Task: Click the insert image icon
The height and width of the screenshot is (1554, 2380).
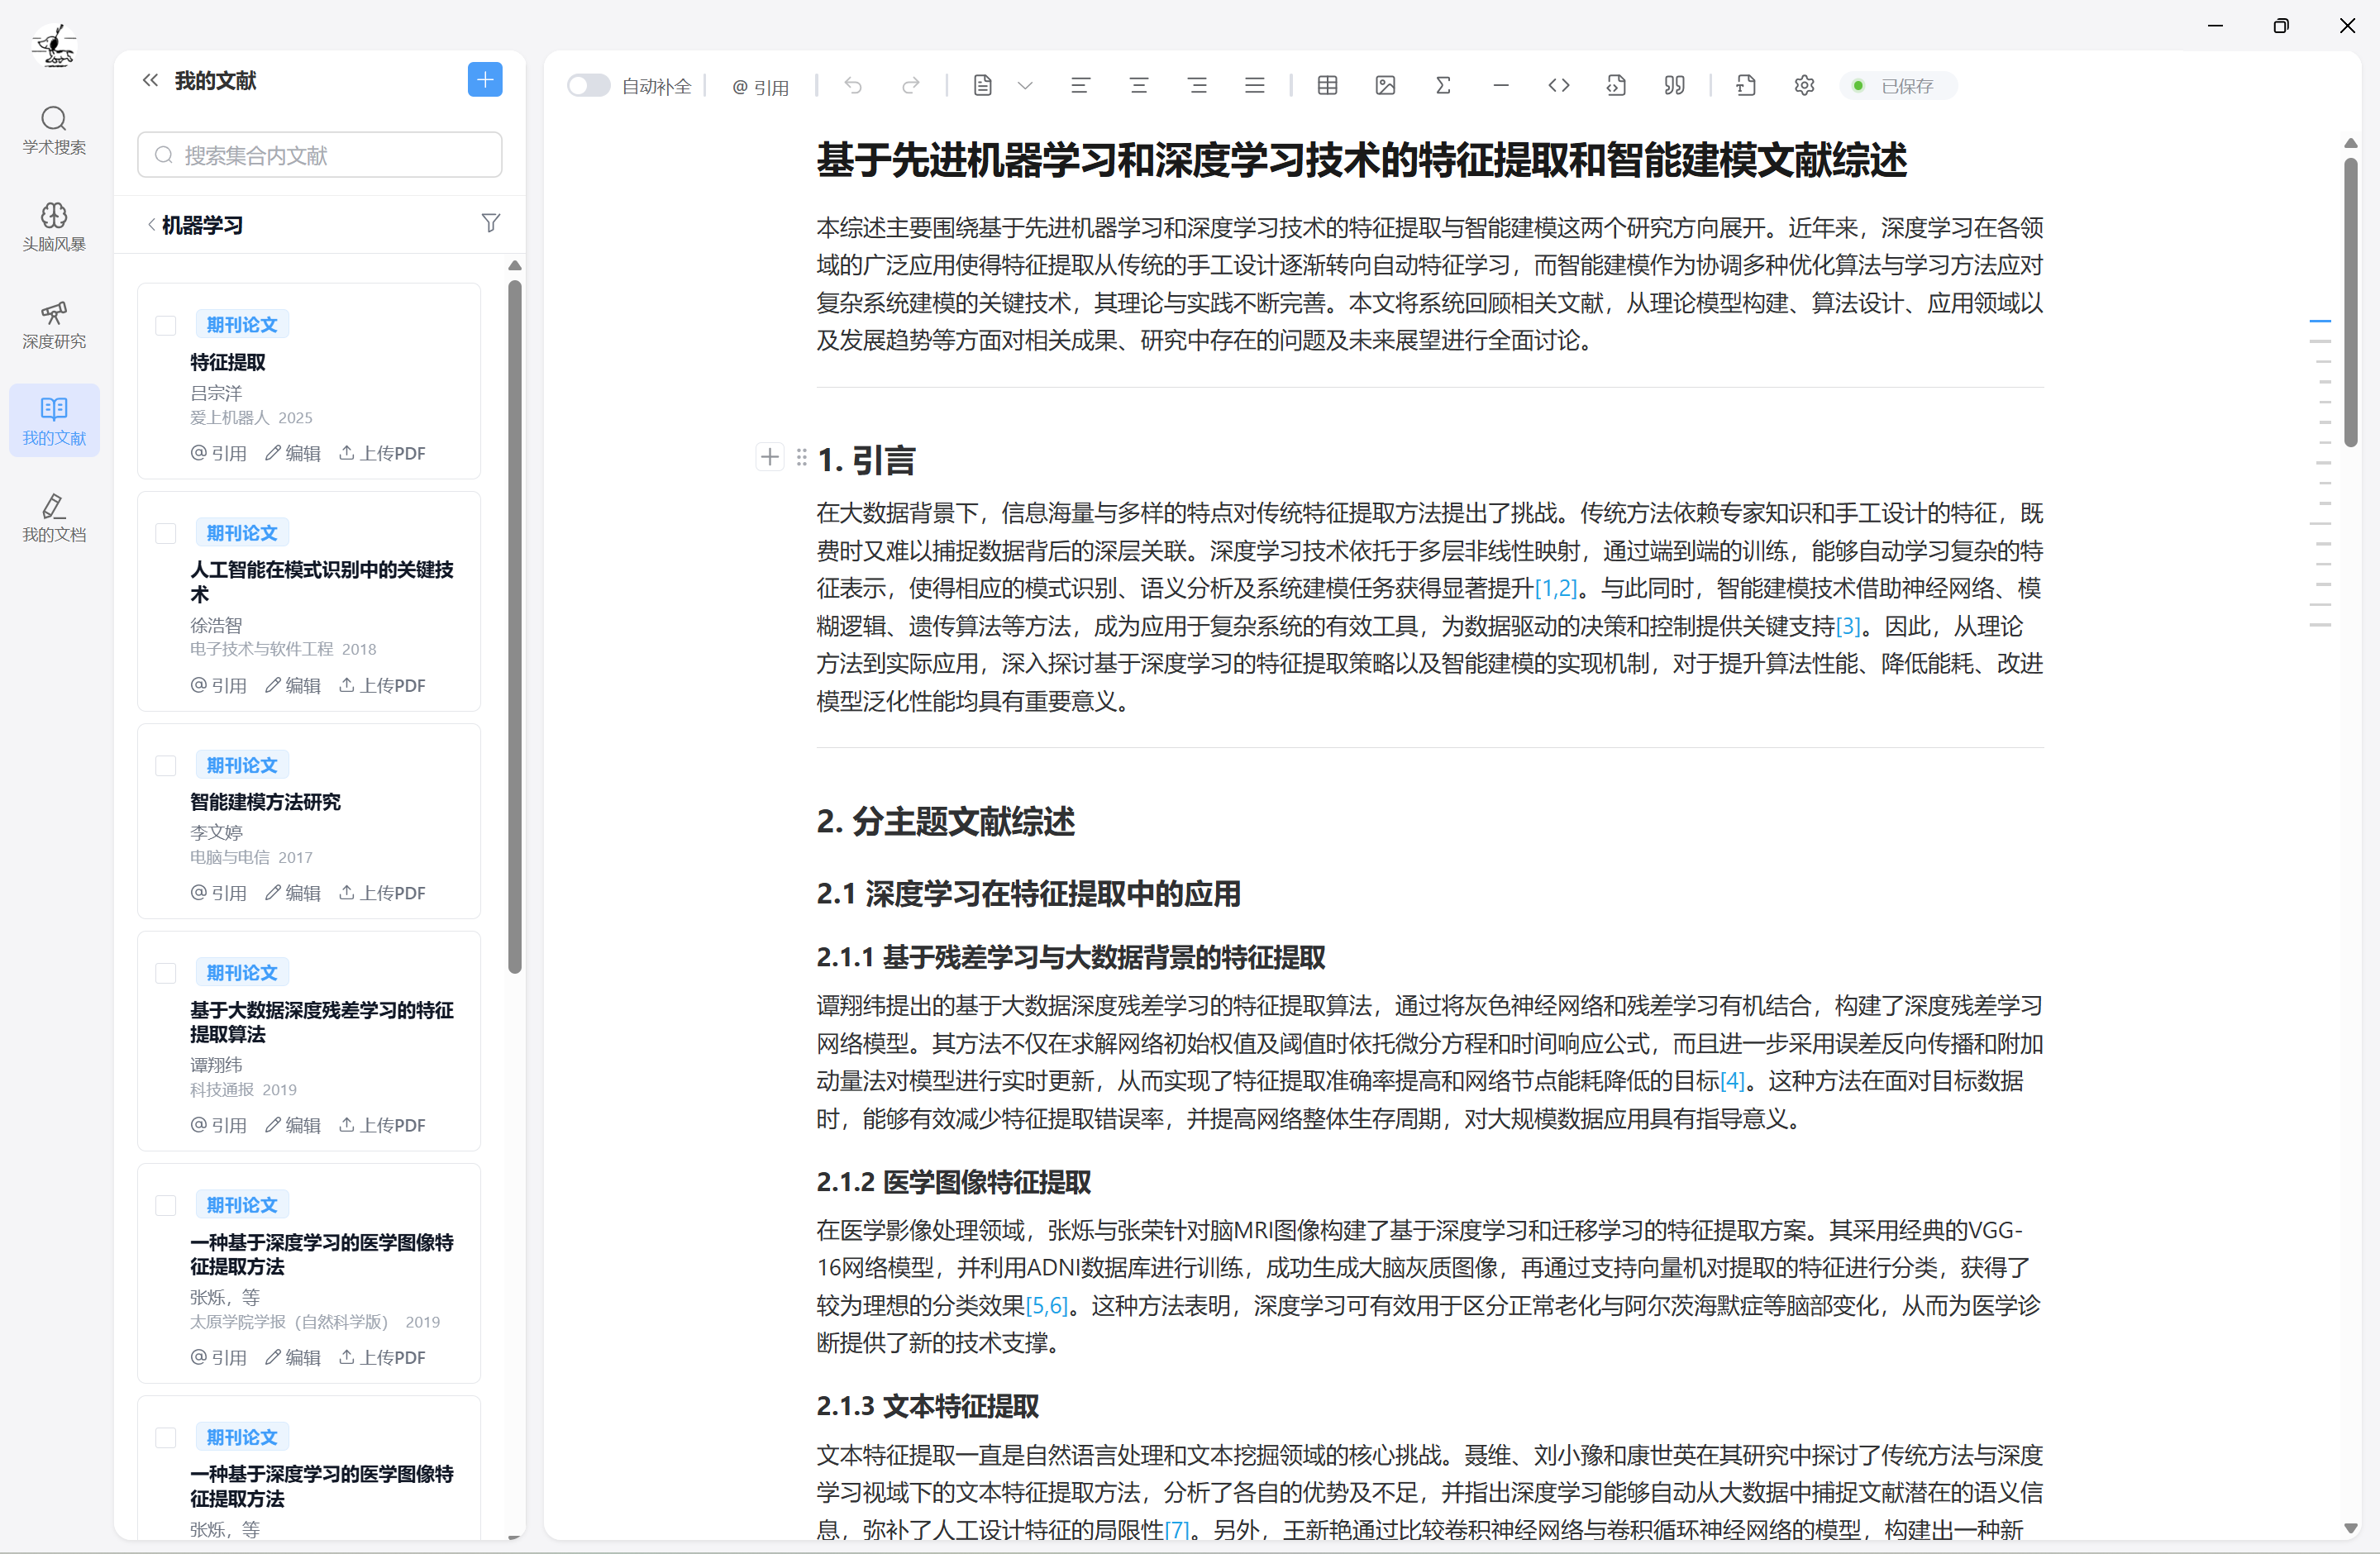Action: coord(1385,86)
